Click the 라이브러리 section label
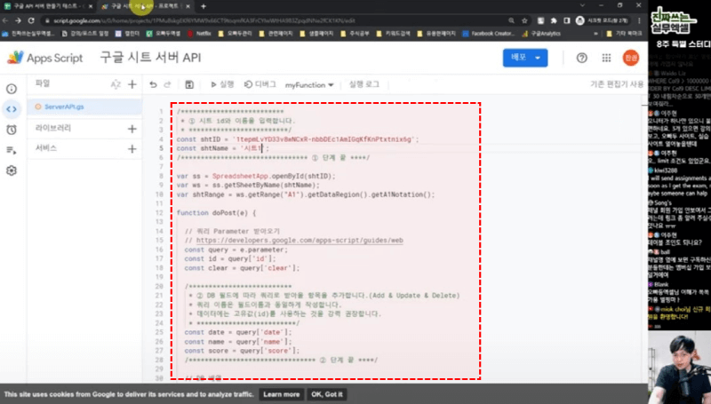 click(x=53, y=128)
